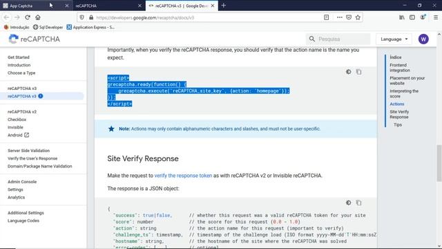This screenshot has width=442, height=249.
Task: Open Firefox library icon
Action: tap(402, 17)
